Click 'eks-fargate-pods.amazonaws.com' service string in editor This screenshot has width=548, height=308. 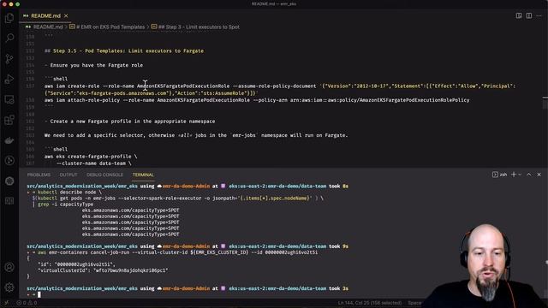(x=122, y=93)
